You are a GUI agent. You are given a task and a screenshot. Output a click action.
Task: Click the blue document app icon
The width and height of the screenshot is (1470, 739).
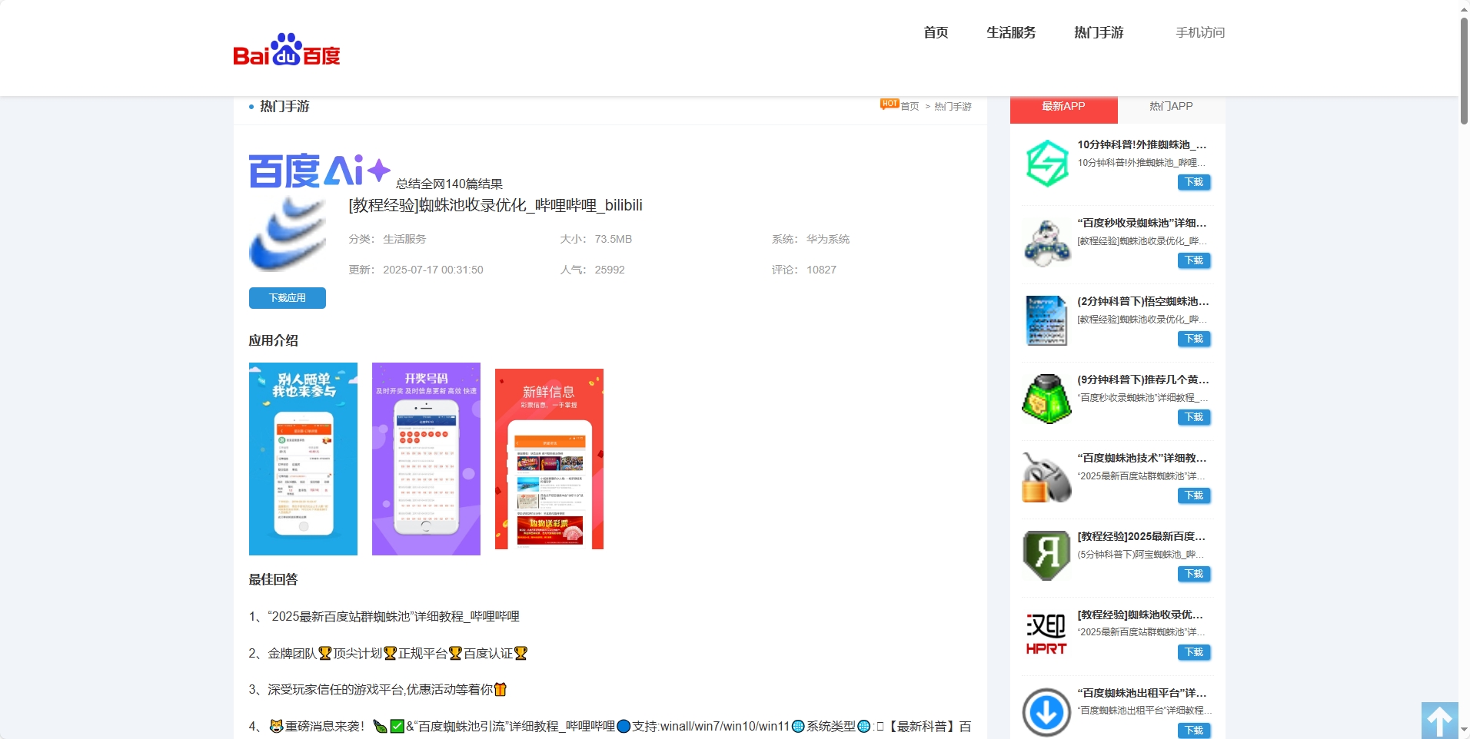1046,320
